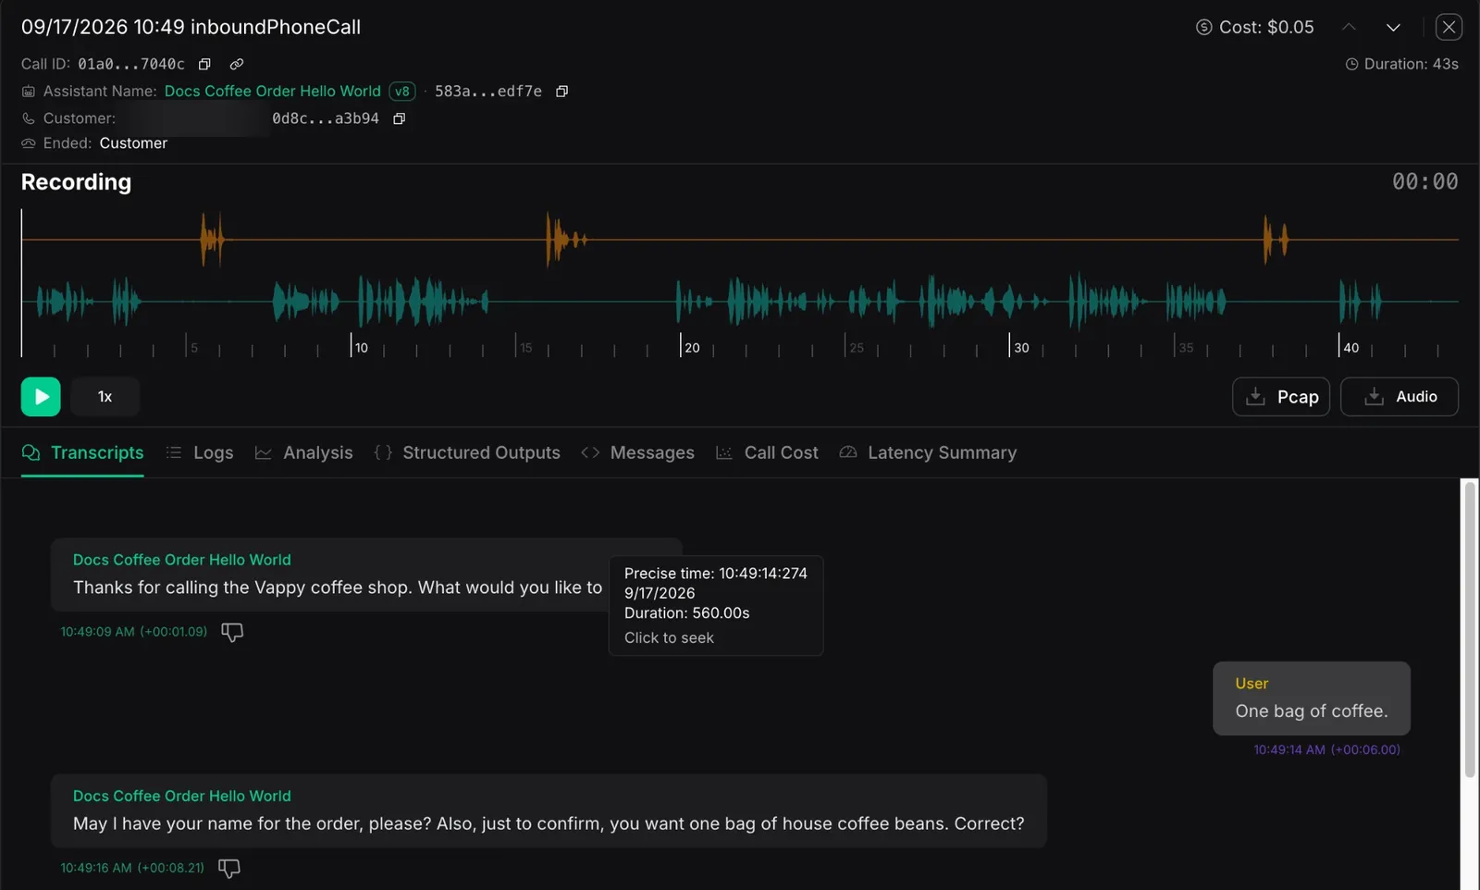Download the Audio recording
The width and height of the screenshot is (1480, 890).
click(1400, 397)
